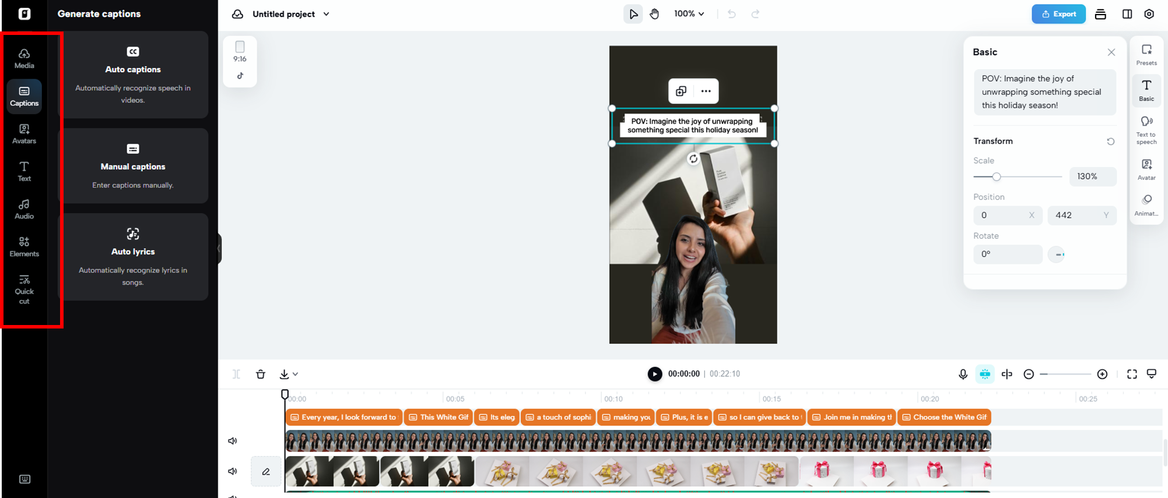Change the 9:16 aspect ratio
1168x498 pixels.
coord(240,51)
